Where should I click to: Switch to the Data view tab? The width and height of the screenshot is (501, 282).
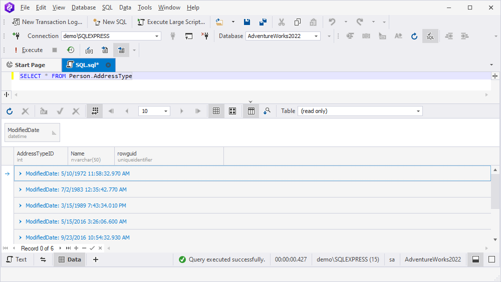[x=70, y=259]
